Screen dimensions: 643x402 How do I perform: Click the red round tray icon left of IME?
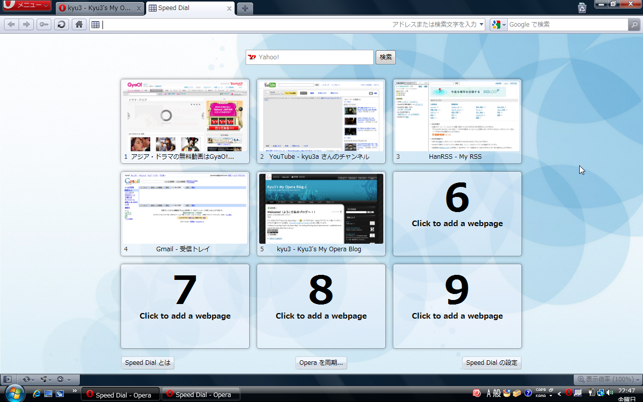pos(477,393)
